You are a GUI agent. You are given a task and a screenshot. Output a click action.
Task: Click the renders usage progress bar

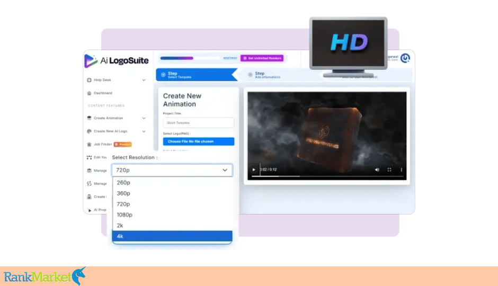click(190, 58)
